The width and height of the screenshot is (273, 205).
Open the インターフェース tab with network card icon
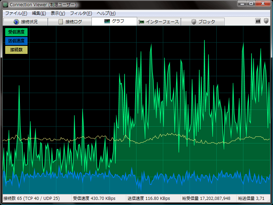[159, 22]
